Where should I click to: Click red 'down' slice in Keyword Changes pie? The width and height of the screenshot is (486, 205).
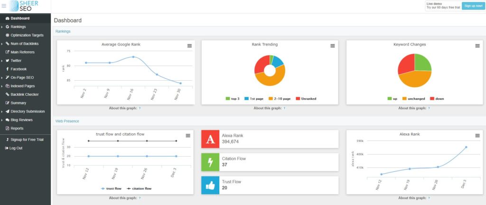(406, 64)
